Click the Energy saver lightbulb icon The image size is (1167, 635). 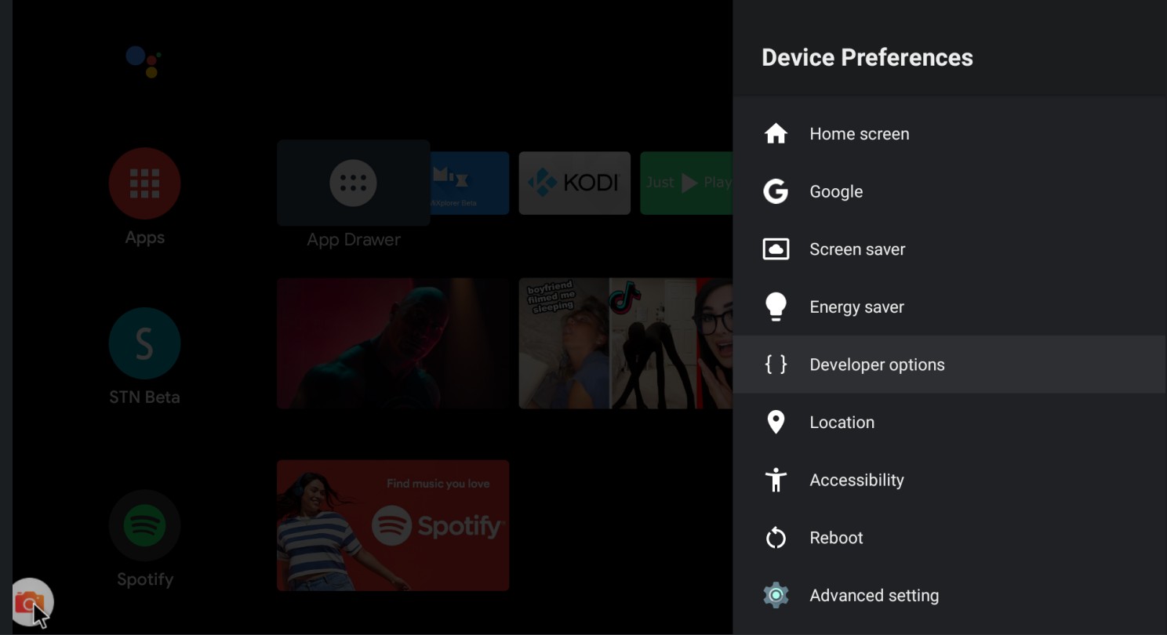click(x=776, y=307)
